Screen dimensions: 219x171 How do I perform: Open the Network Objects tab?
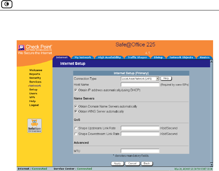click(181, 57)
